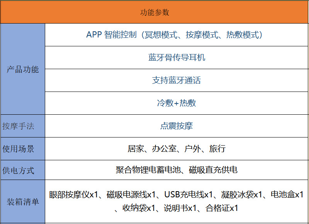Click the 功能参数 header row
Viewport: 309px width, 224px height.
(154, 11)
